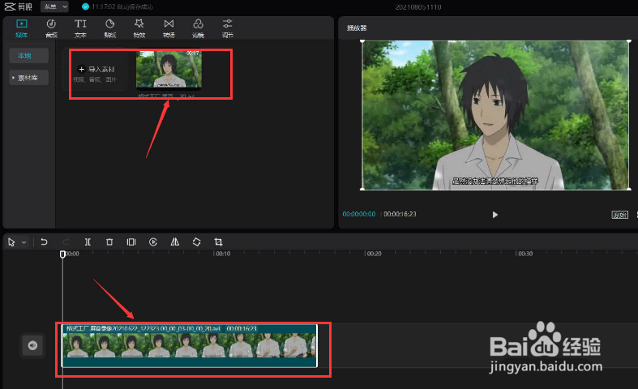
Task: Delete the selected clip
Action: [109, 242]
